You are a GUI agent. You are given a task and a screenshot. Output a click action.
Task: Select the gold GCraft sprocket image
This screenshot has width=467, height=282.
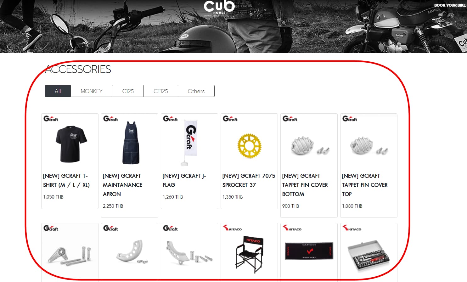click(x=249, y=146)
